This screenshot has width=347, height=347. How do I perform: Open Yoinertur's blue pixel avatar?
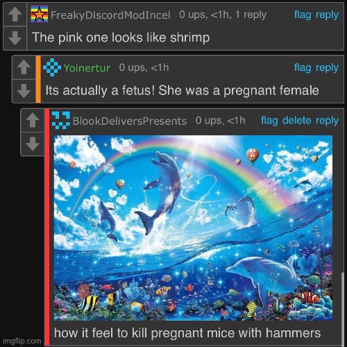pos(52,67)
